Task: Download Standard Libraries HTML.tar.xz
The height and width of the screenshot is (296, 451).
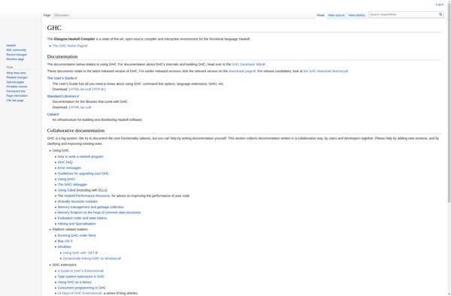Action: (80, 107)
